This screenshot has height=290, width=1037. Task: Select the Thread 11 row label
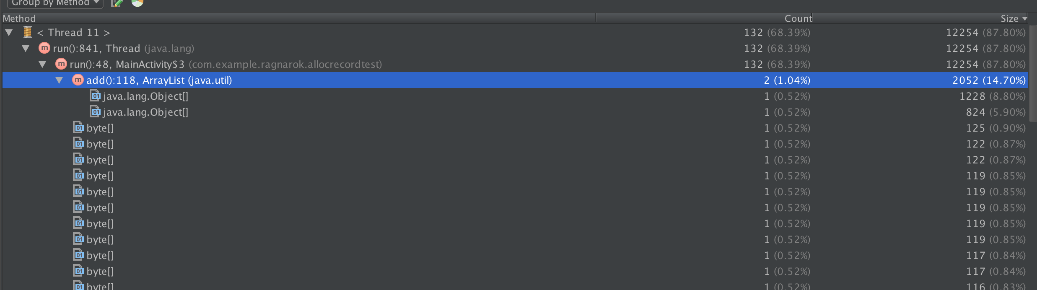pos(73,32)
